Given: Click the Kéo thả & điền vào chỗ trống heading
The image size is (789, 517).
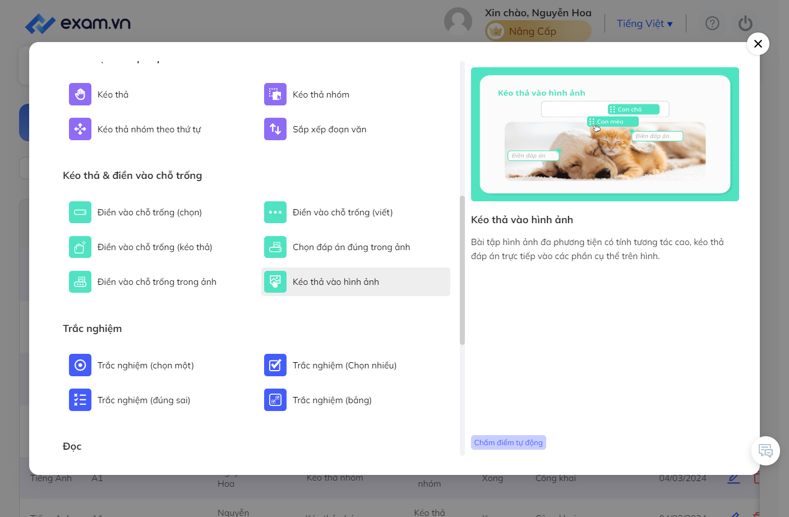Looking at the screenshot, I should tap(132, 176).
